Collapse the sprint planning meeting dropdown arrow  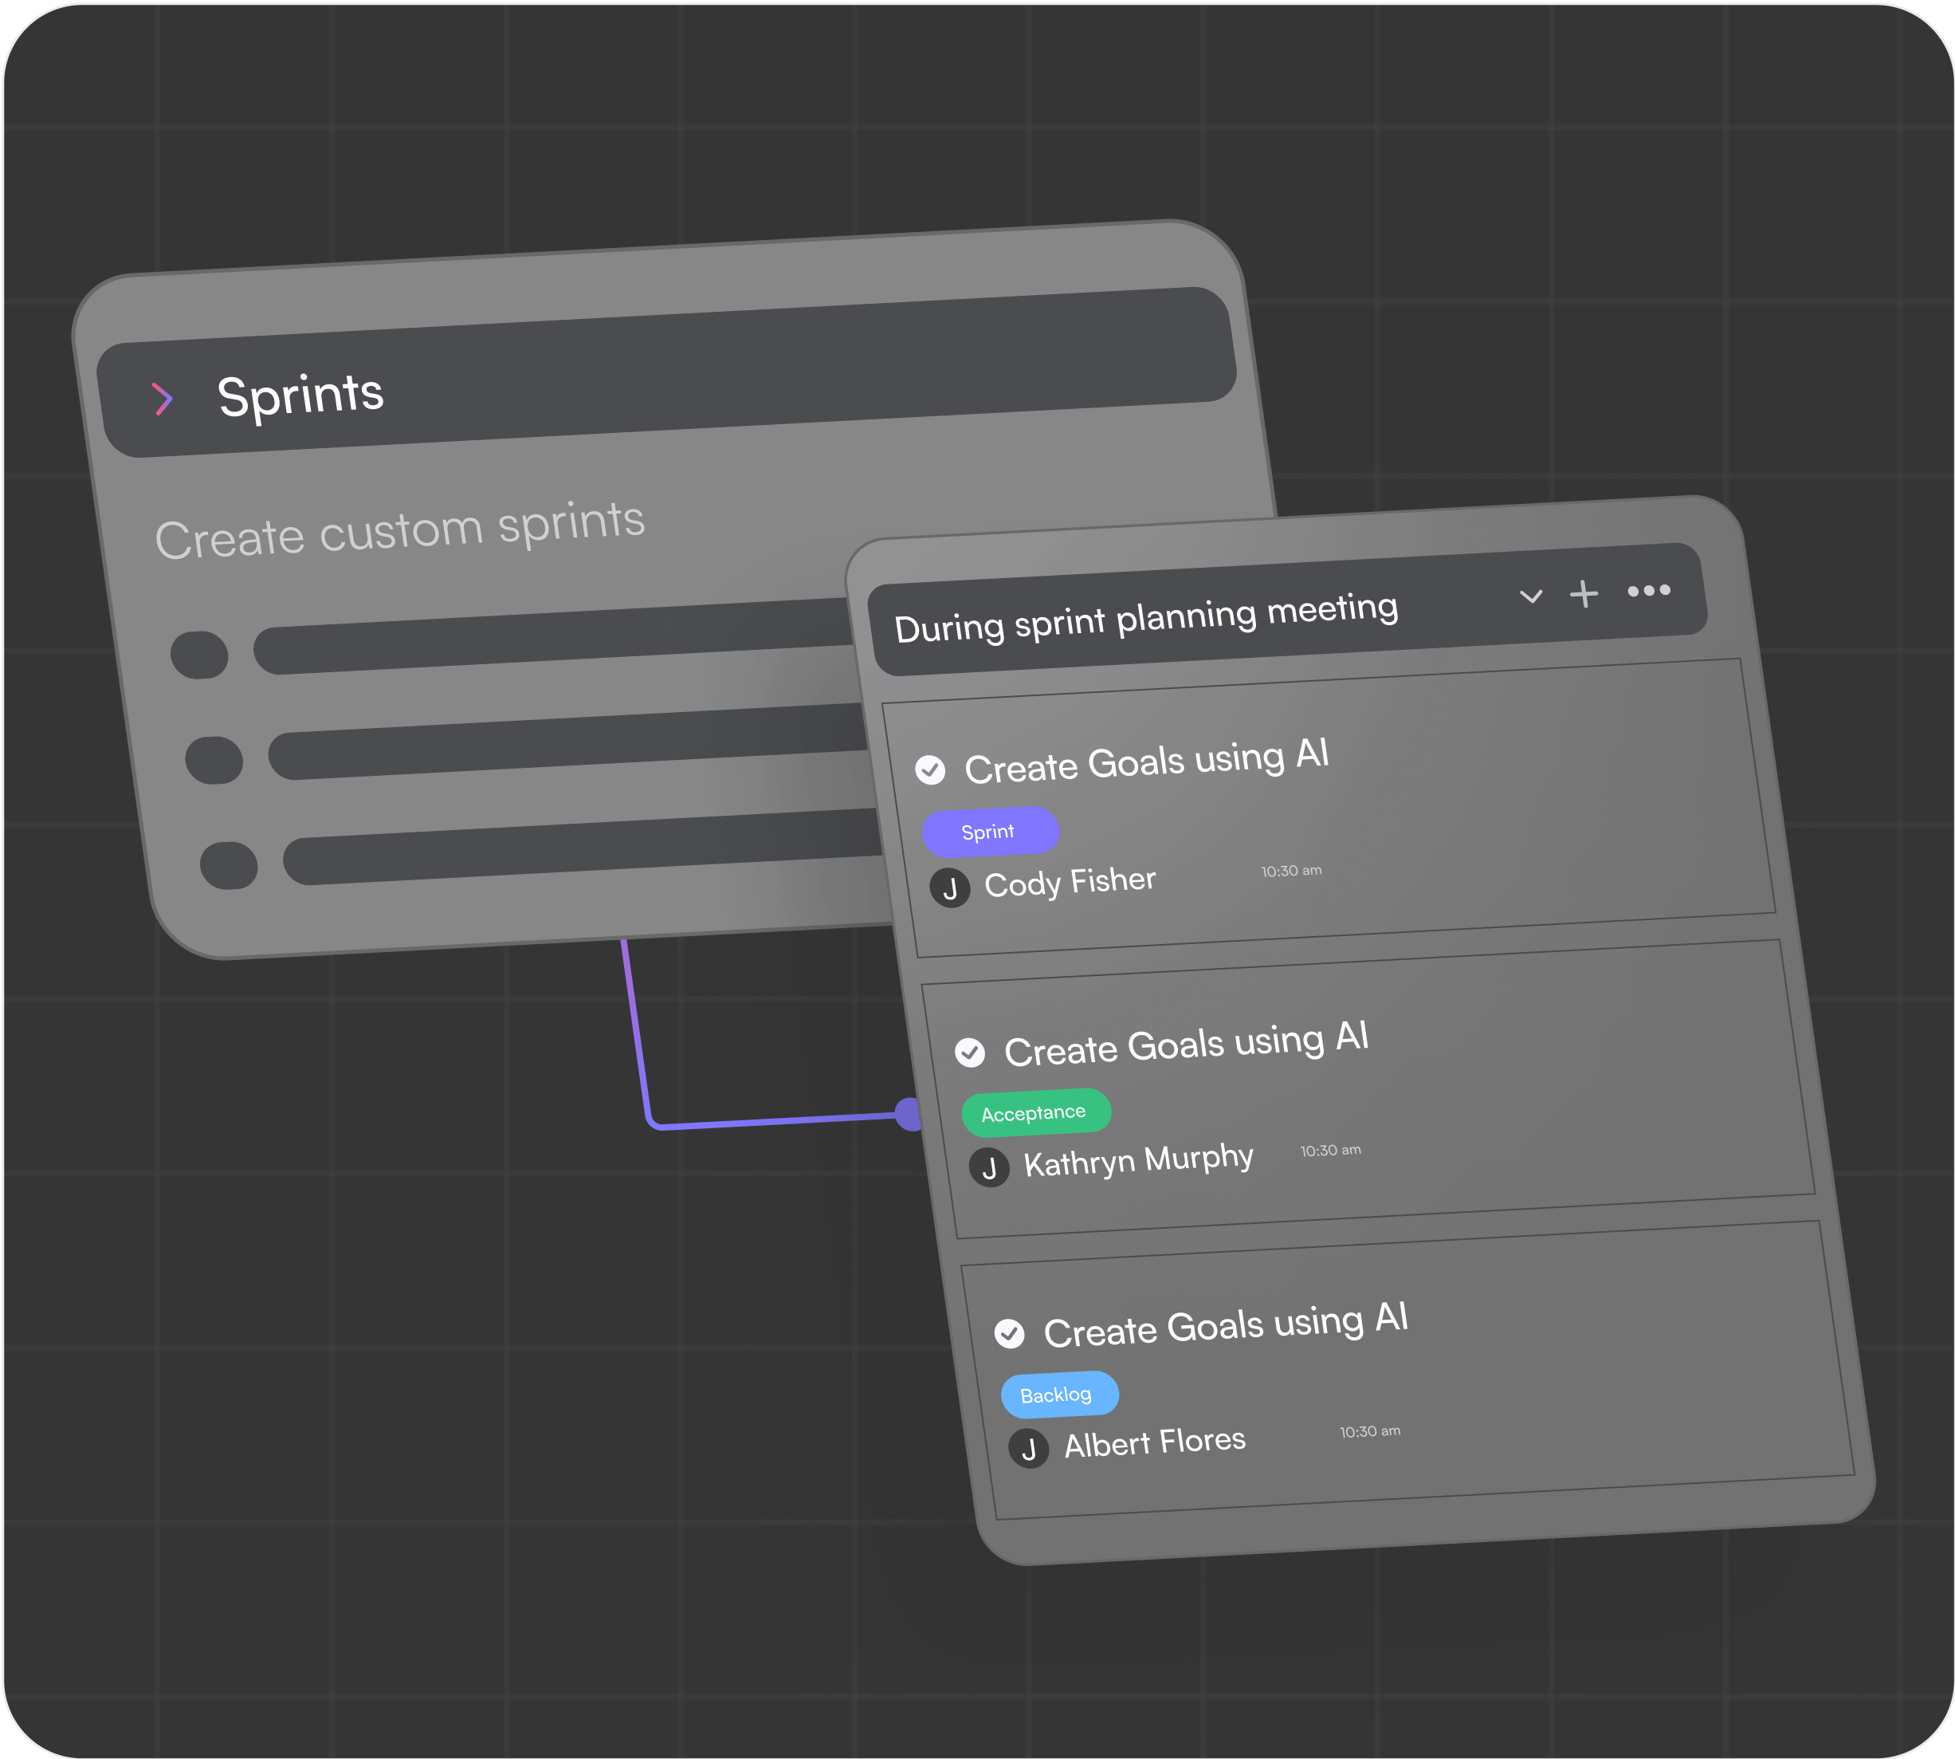[x=1530, y=596]
